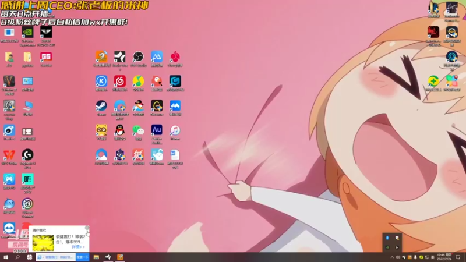Click the taskbar clock showing 19:46

444,257
